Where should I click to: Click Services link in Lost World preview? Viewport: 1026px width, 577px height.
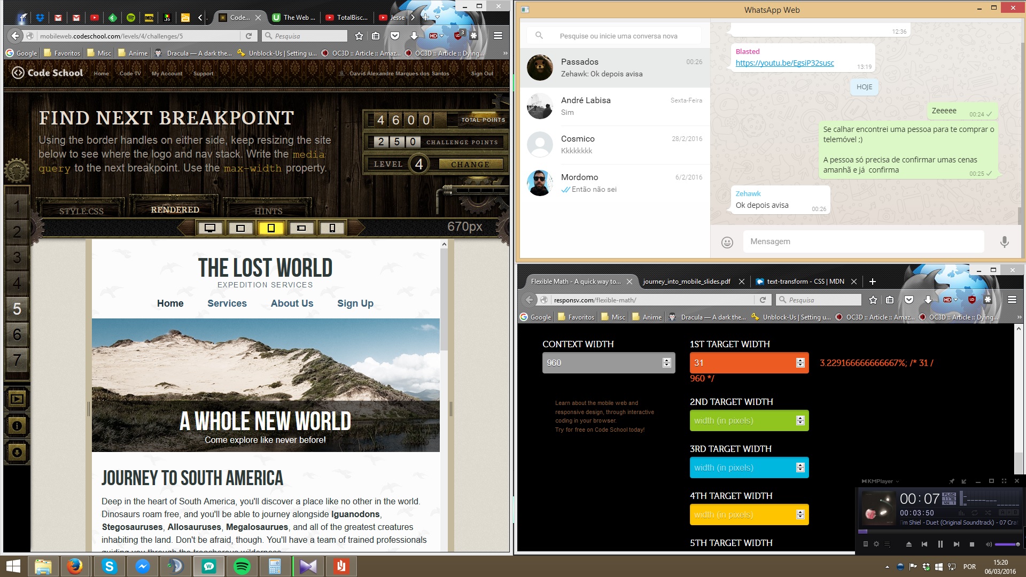(x=227, y=303)
